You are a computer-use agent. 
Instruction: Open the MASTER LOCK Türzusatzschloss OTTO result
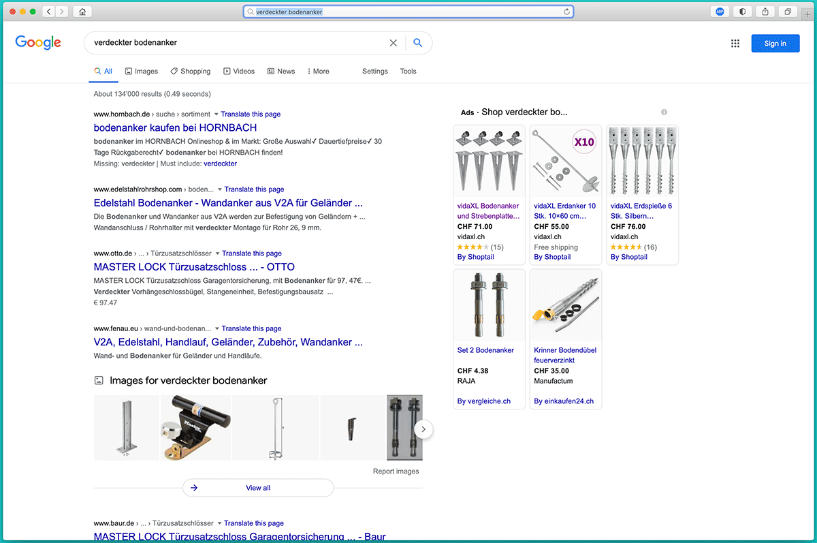(x=194, y=266)
